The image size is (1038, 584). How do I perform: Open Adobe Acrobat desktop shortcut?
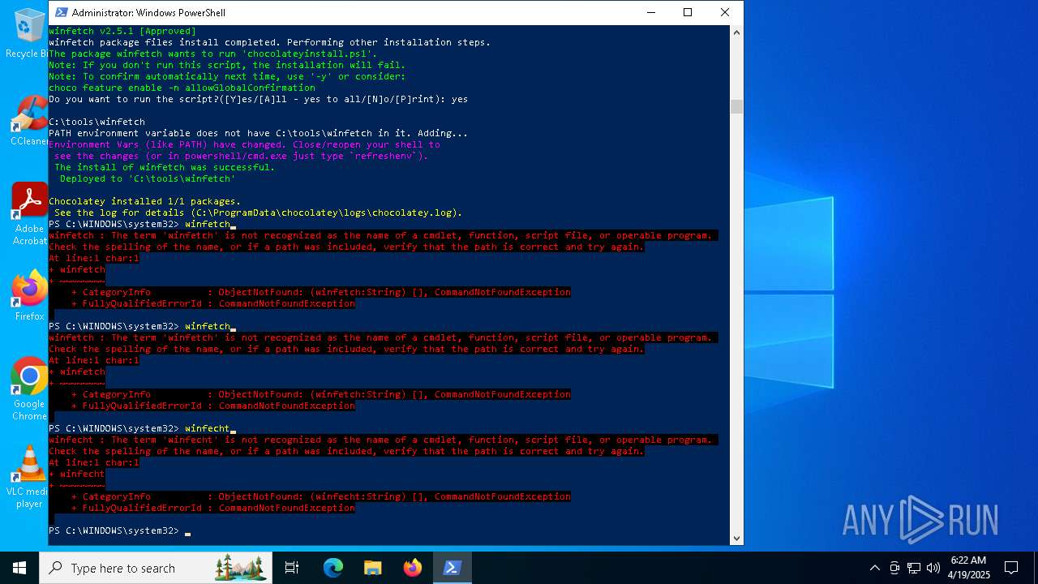[x=29, y=214]
